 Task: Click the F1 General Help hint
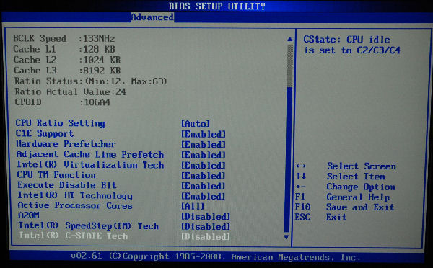[342, 197]
